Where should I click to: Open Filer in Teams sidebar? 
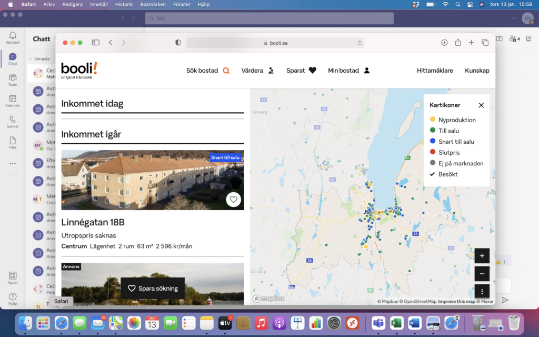[13, 143]
